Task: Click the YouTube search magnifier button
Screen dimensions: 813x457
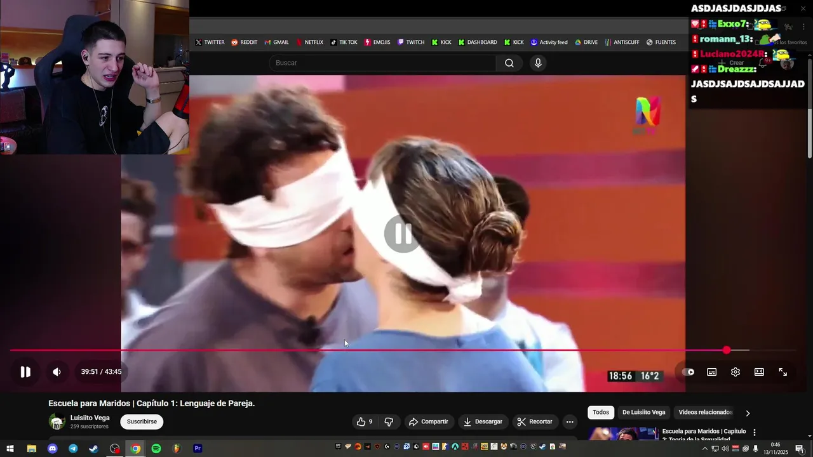Action: coord(509,63)
